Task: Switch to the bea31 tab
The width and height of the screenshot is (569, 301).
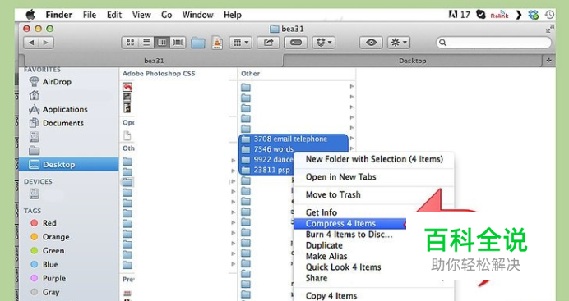Action: 154,61
